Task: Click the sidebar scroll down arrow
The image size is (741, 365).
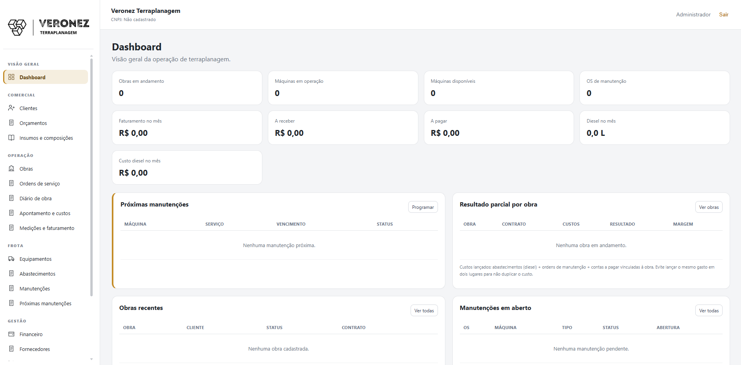Action: 92,359
